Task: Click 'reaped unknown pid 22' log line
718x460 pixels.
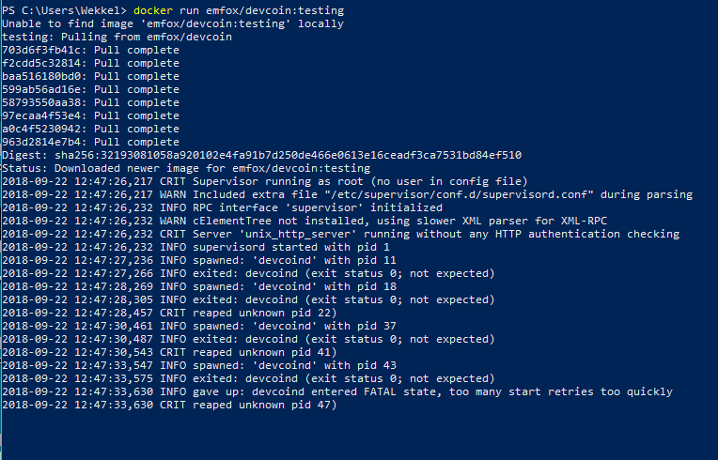Action: pos(169,314)
